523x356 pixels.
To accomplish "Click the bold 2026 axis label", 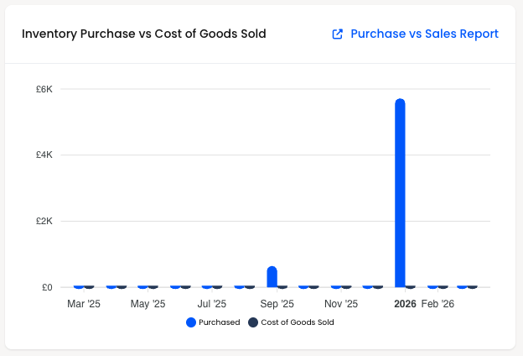I will (405, 303).
